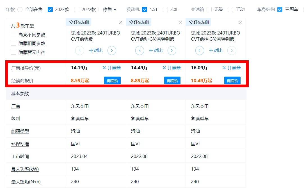Click previous arrow under CVT劲势版
The width and height of the screenshot is (304, 188).
tap(80, 51)
